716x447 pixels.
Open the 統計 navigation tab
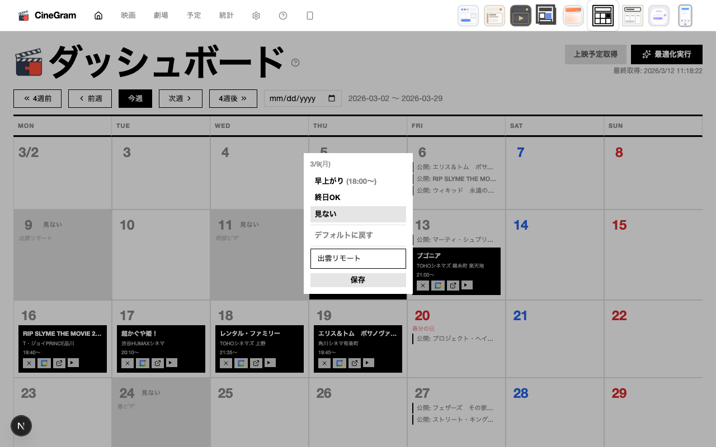(227, 16)
